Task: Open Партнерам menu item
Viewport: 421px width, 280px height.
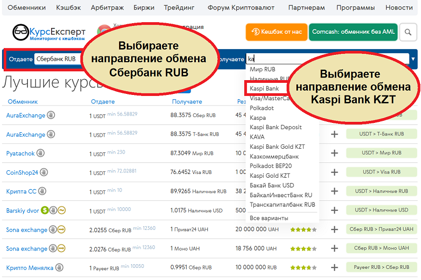Action: click(306, 7)
